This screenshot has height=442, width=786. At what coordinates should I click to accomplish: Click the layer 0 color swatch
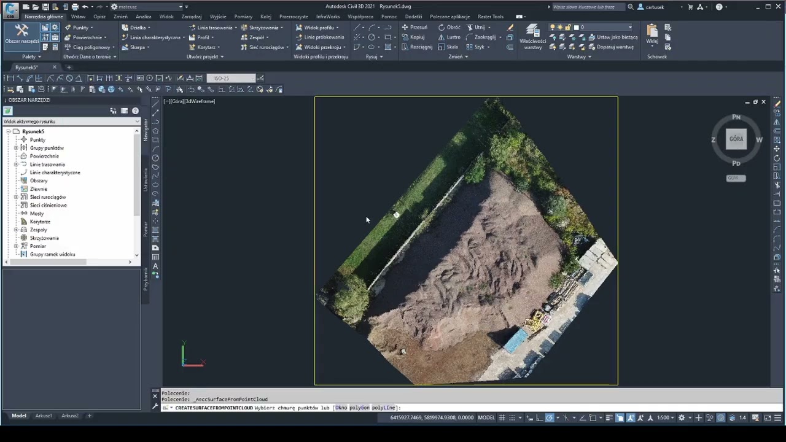tap(576, 27)
